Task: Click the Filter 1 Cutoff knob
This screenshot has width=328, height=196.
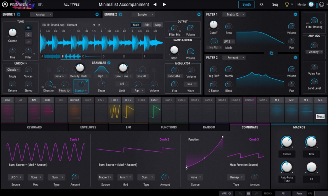Action: 213,25
